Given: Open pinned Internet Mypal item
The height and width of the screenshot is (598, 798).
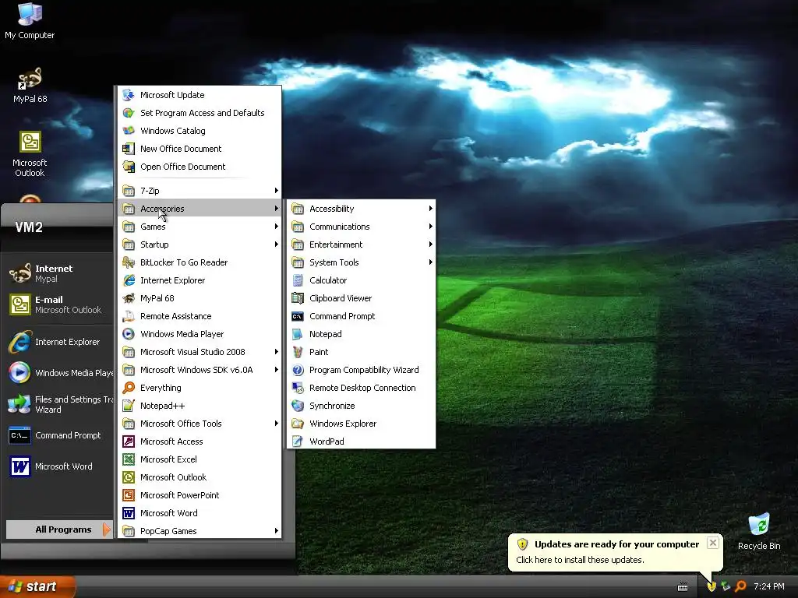Looking at the screenshot, I should [x=60, y=273].
